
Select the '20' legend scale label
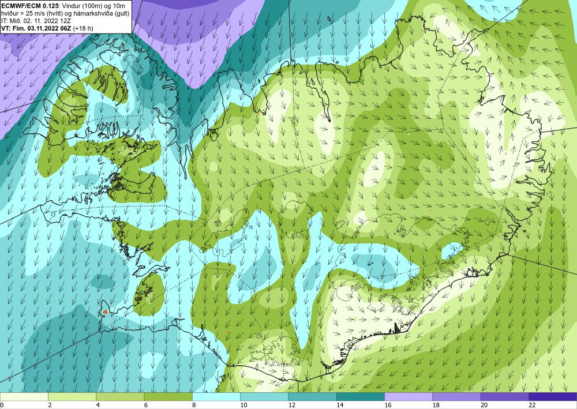coord(484,405)
